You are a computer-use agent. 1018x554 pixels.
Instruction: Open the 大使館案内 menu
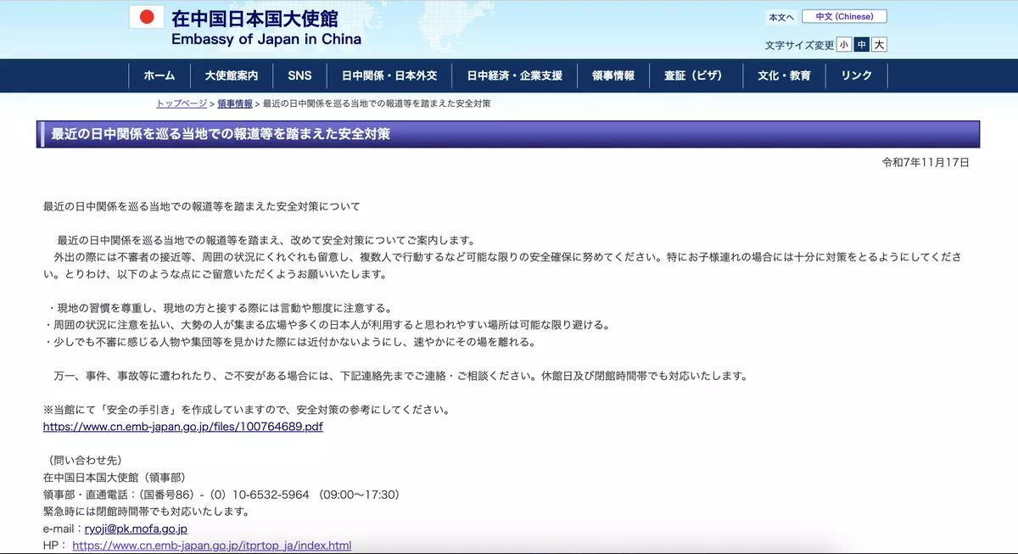click(232, 76)
